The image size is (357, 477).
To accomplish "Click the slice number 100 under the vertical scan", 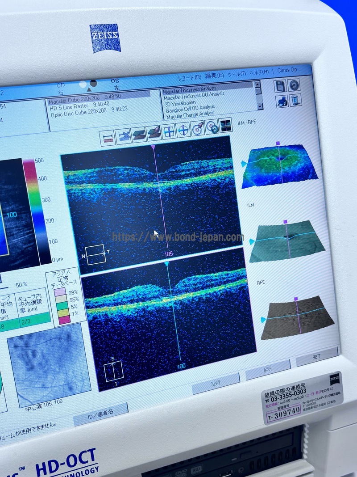I will (x=181, y=366).
